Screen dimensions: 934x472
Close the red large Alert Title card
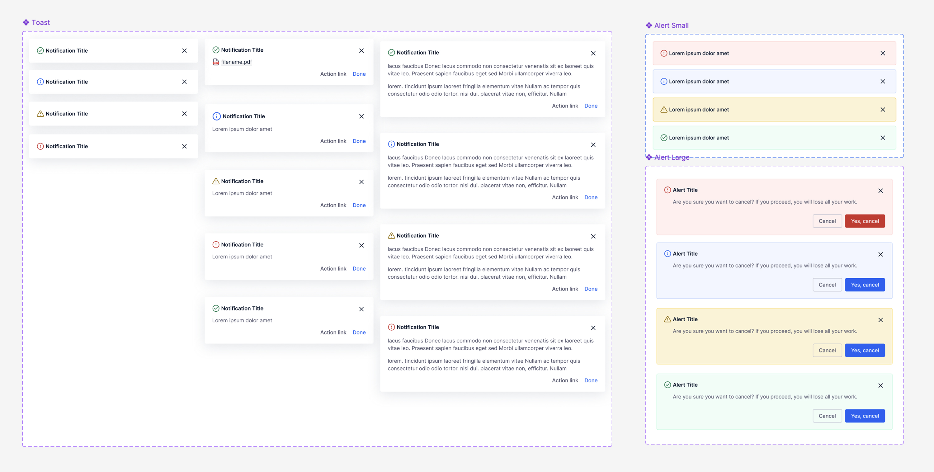click(x=880, y=191)
